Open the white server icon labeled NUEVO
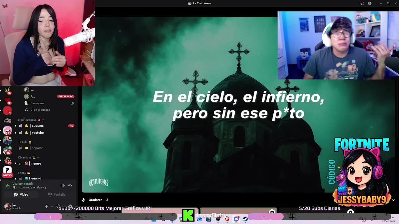The width and height of the screenshot is (399, 224). (7, 170)
